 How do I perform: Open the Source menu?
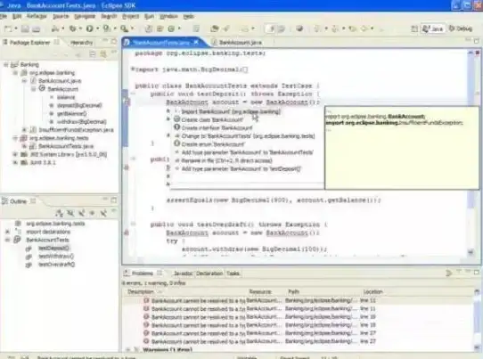coord(61,16)
